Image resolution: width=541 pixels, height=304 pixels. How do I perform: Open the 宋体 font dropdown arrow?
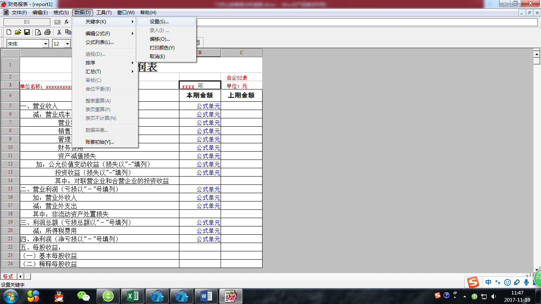click(46, 44)
